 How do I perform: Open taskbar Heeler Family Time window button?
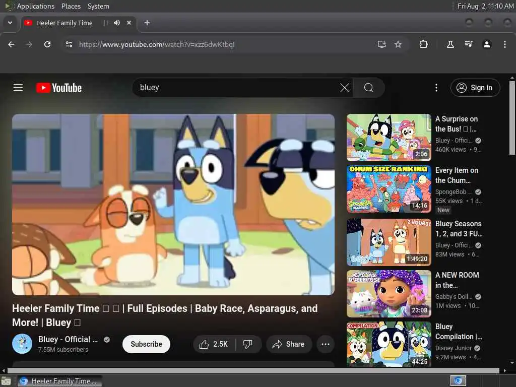(x=59, y=381)
